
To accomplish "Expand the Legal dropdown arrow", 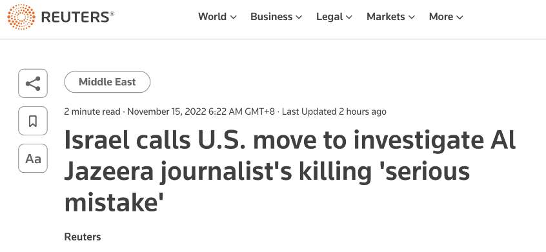I will point(349,17).
